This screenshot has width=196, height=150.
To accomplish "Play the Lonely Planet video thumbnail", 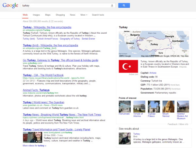I will click(32, 137).
